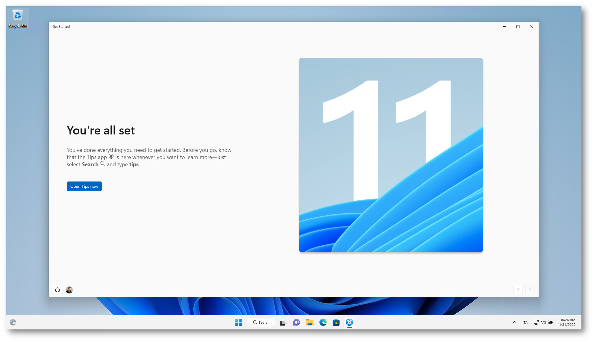This screenshot has height=342, width=594.
Task: Go back to previous Get Started page
Action: 518,290
